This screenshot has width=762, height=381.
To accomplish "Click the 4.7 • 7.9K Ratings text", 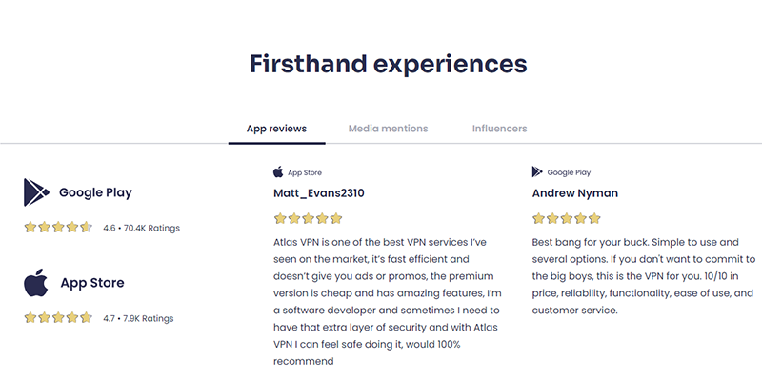I will click(x=138, y=319).
